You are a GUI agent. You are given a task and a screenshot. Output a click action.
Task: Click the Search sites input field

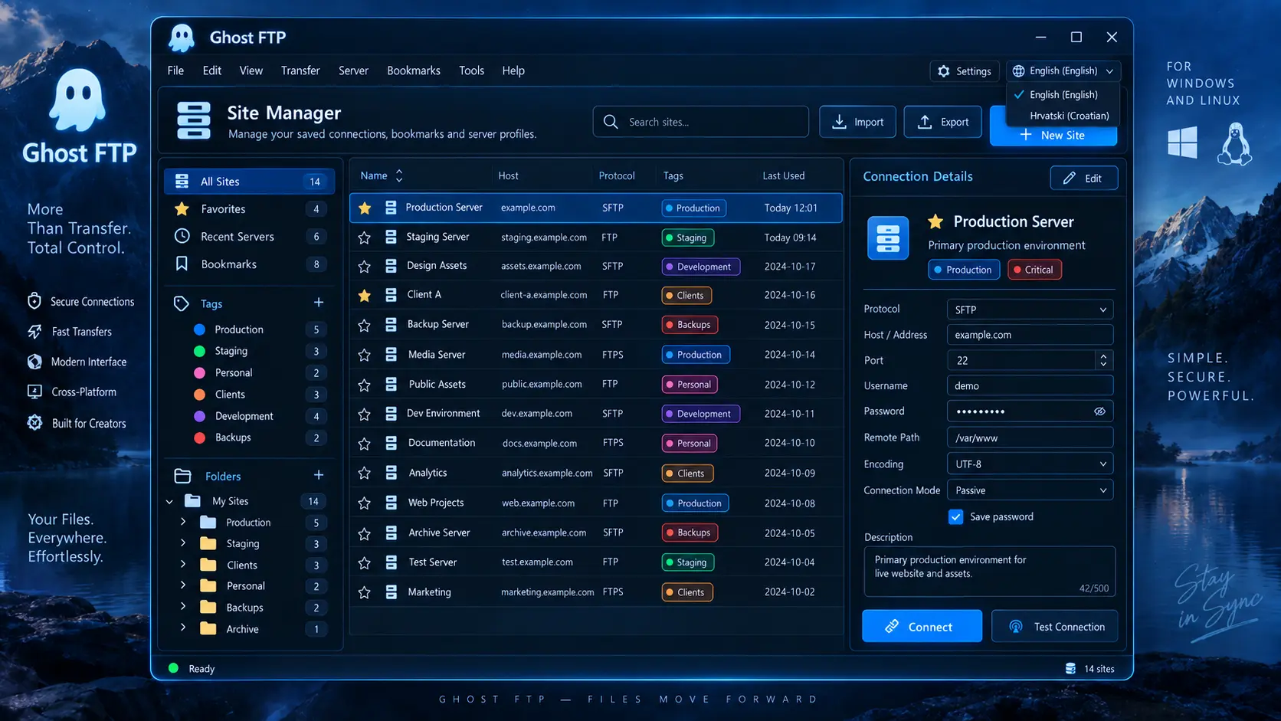point(700,122)
